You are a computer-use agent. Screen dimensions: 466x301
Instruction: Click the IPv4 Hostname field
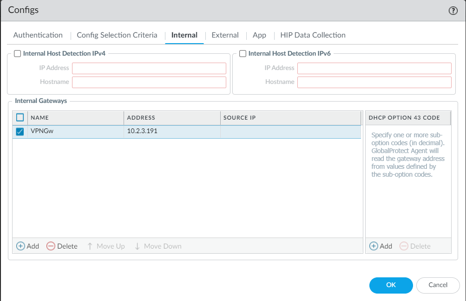point(149,83)
